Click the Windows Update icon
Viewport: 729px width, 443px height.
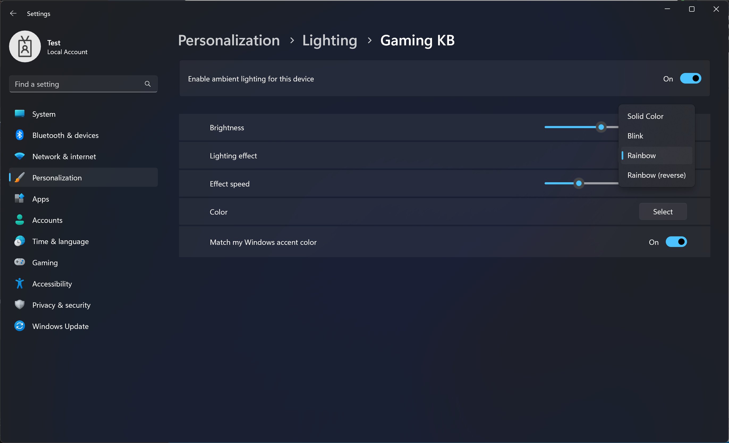(x=19, y=326)
